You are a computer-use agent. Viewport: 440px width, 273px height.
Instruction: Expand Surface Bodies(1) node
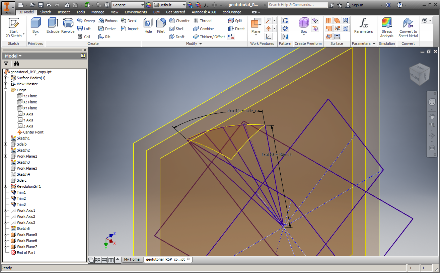coord(6,78)
